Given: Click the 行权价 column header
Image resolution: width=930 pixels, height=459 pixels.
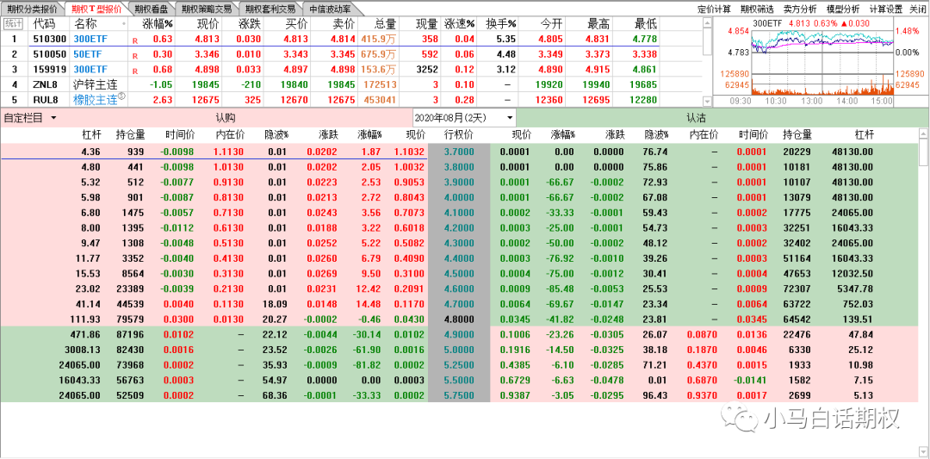Looking at the screenshot, I should tap(459, 135).
